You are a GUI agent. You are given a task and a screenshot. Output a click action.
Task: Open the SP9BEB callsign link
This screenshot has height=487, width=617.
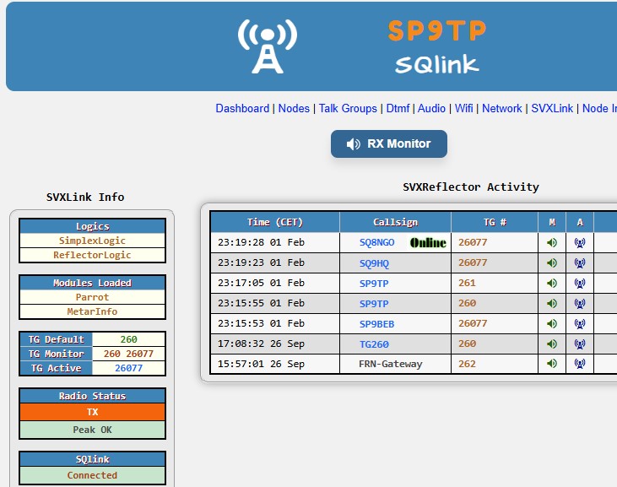(x=376, y=323)
